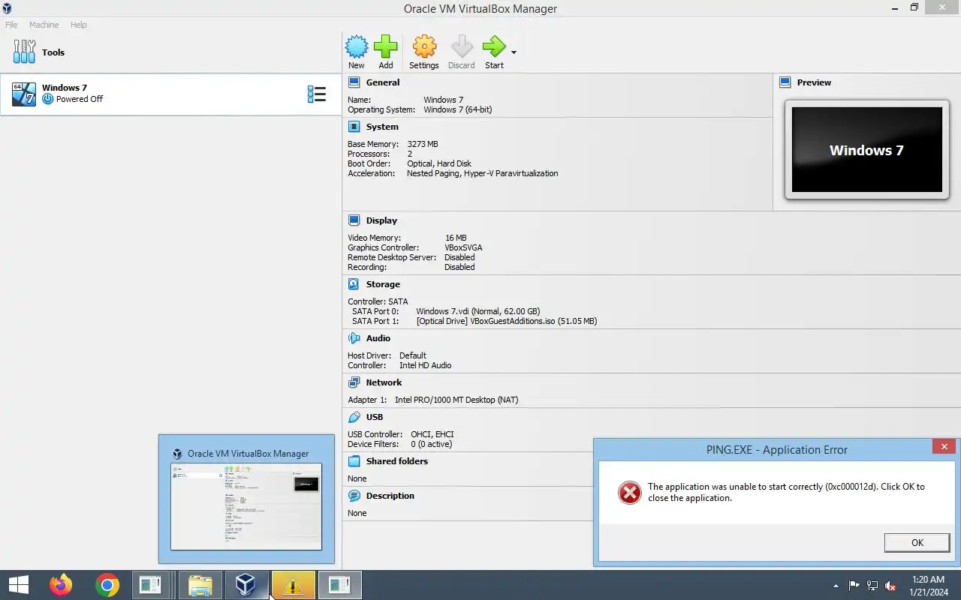The height and width of the screenshot is (600, 961).
Task: Open the Shared folders header link
Action: click(x=397, y=461)
